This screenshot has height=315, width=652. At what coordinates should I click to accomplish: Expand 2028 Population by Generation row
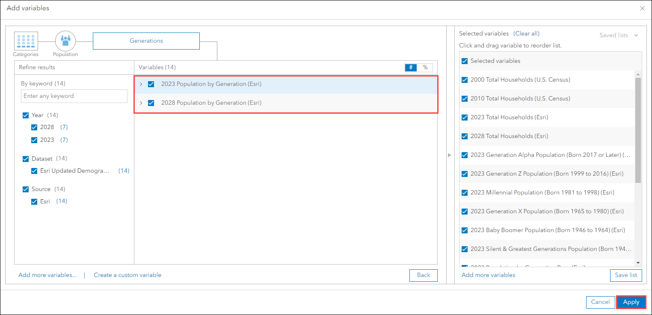pos(141,103)
